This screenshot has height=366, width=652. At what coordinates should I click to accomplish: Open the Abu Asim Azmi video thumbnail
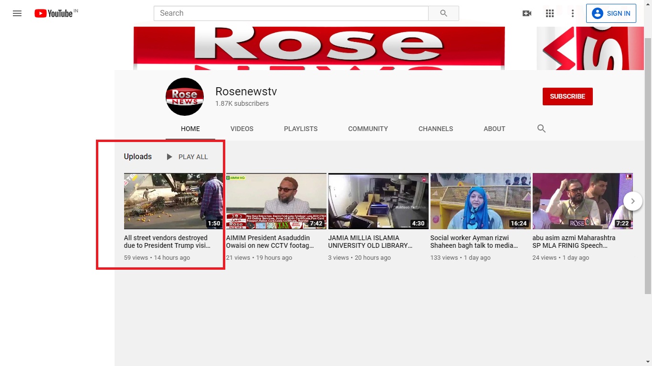(x=583, y=201)
